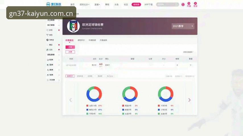Click the pink filled 杯赛 button

click(70, 47)
